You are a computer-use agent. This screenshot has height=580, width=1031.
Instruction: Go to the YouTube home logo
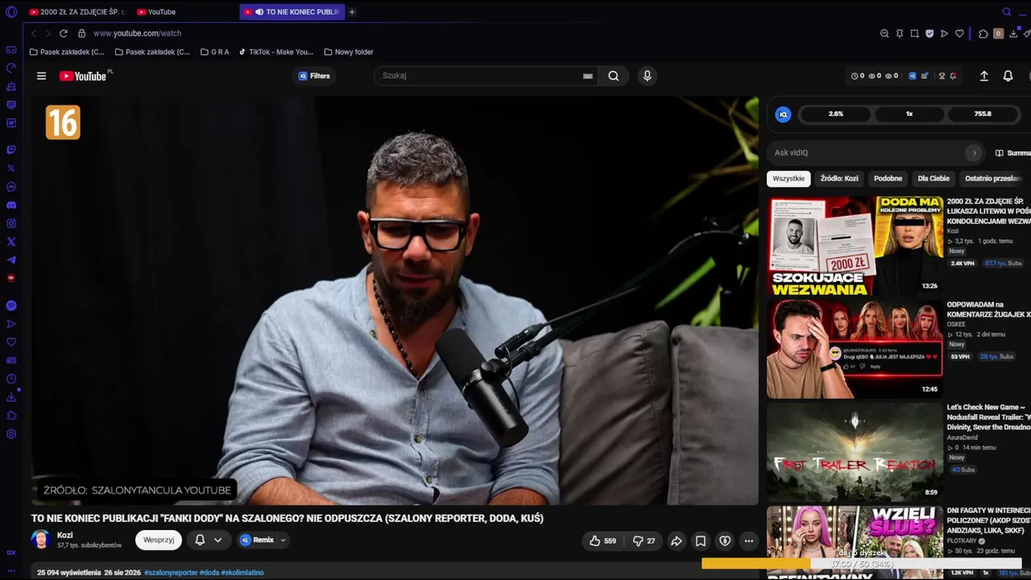[83, 76]
